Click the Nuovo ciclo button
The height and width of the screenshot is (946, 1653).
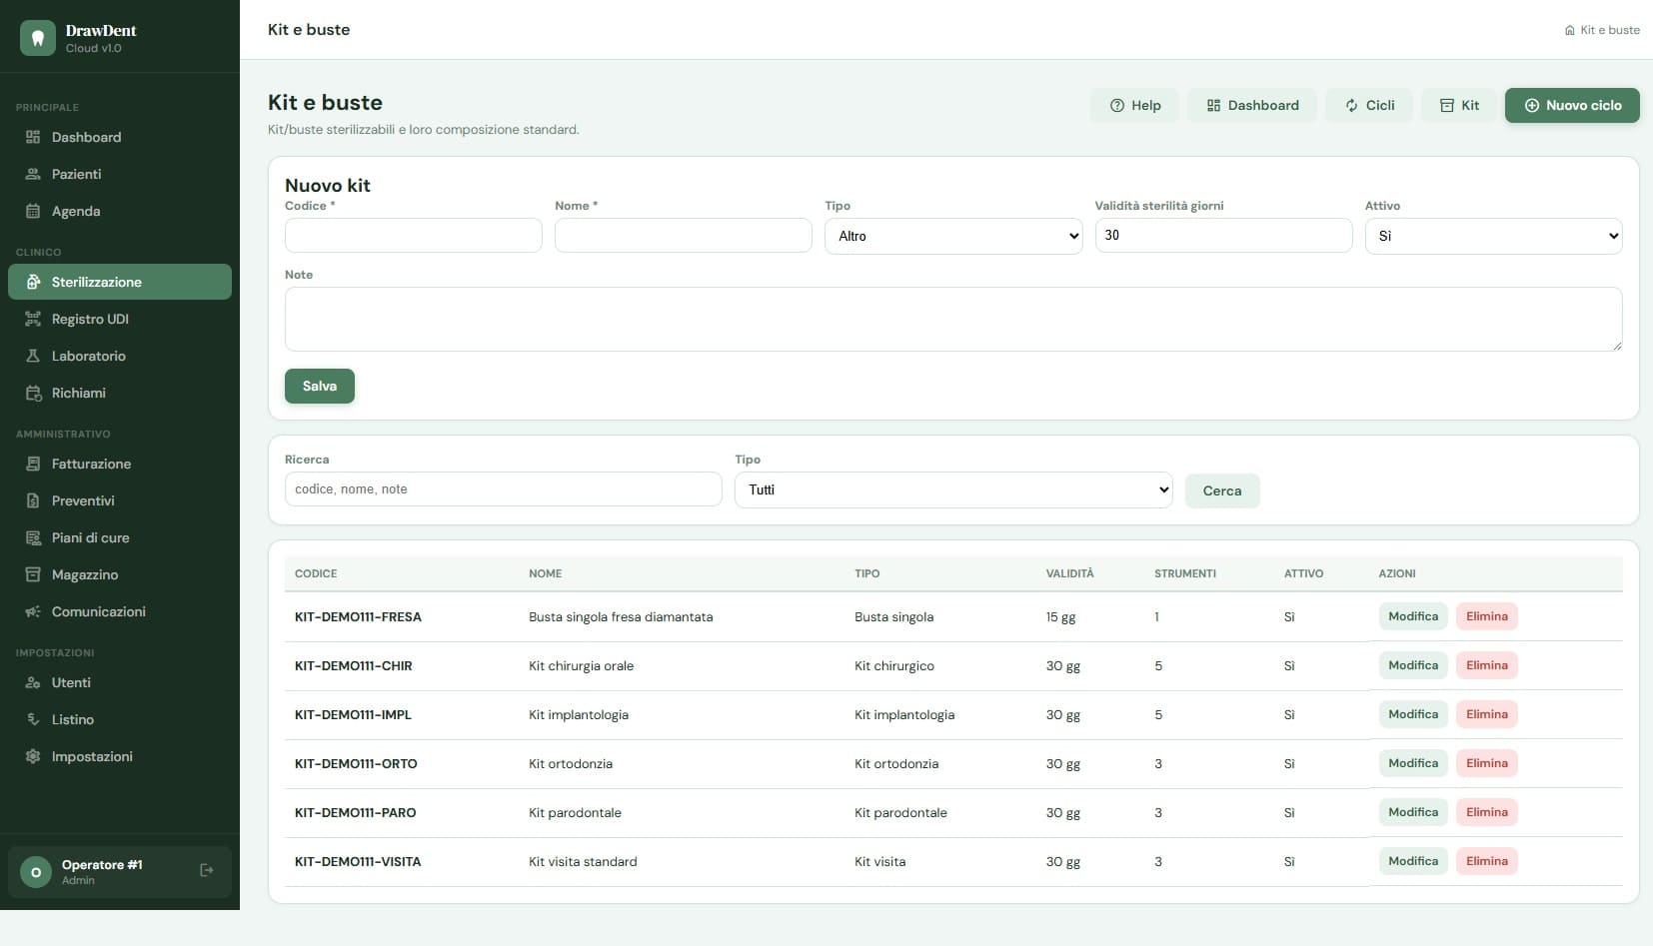(x=1572, y=105)
